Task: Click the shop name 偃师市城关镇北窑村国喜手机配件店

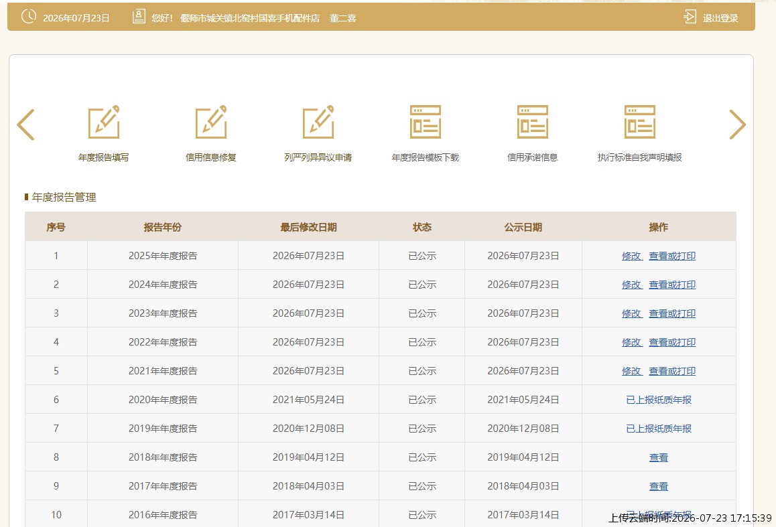Action: [x=250, y=18]
